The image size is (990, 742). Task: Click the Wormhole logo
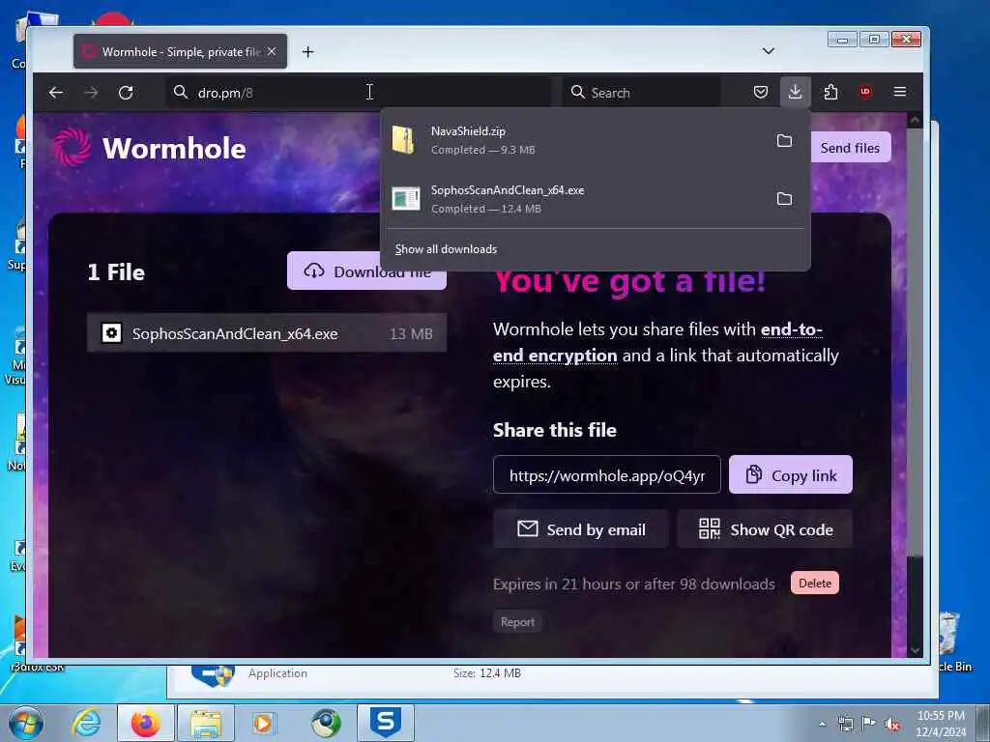149,148
